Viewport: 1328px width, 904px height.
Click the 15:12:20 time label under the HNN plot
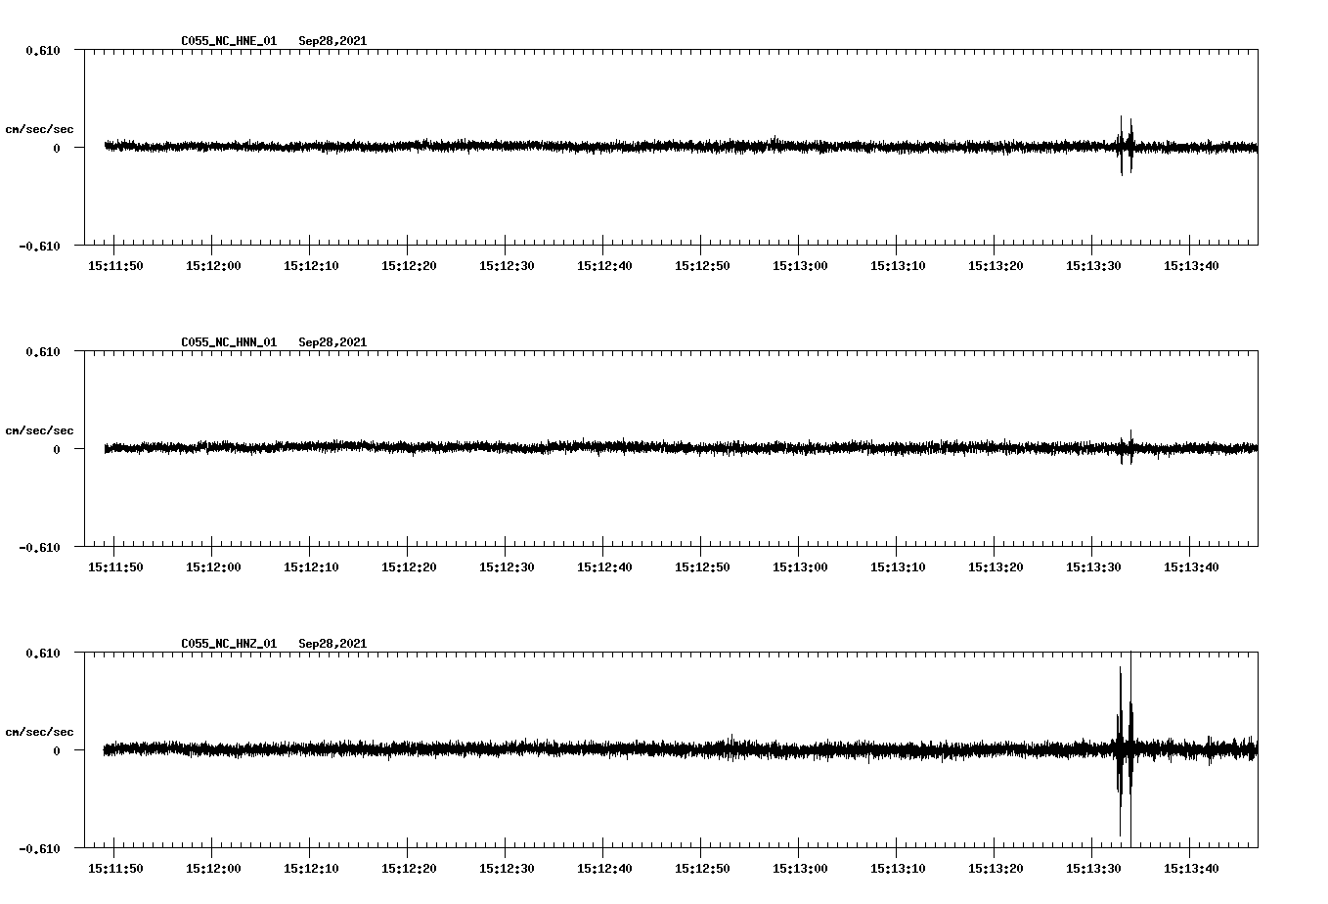409,567
